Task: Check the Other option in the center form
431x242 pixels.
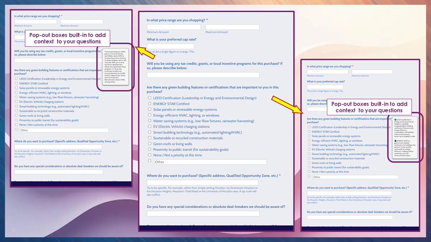Action: 150,161
